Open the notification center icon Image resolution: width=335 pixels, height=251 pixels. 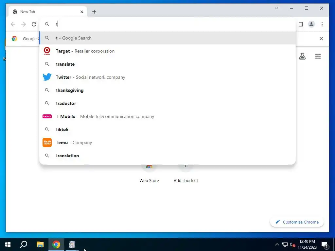(x=325, y=244)
